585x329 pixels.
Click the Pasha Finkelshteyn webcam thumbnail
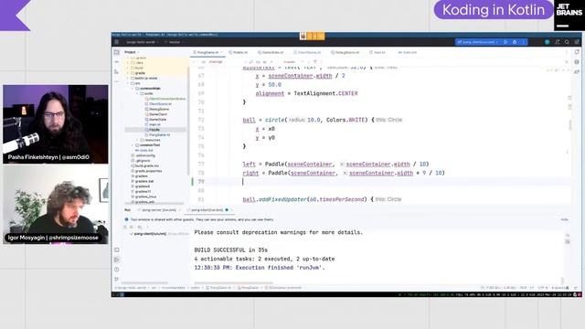pyautogui.click(x=56, y=124)
